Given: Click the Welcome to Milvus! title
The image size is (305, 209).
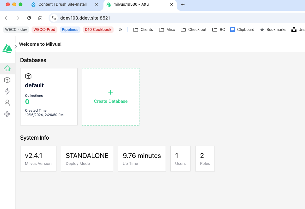Looking at the screenshot, I should click(40, 44).
